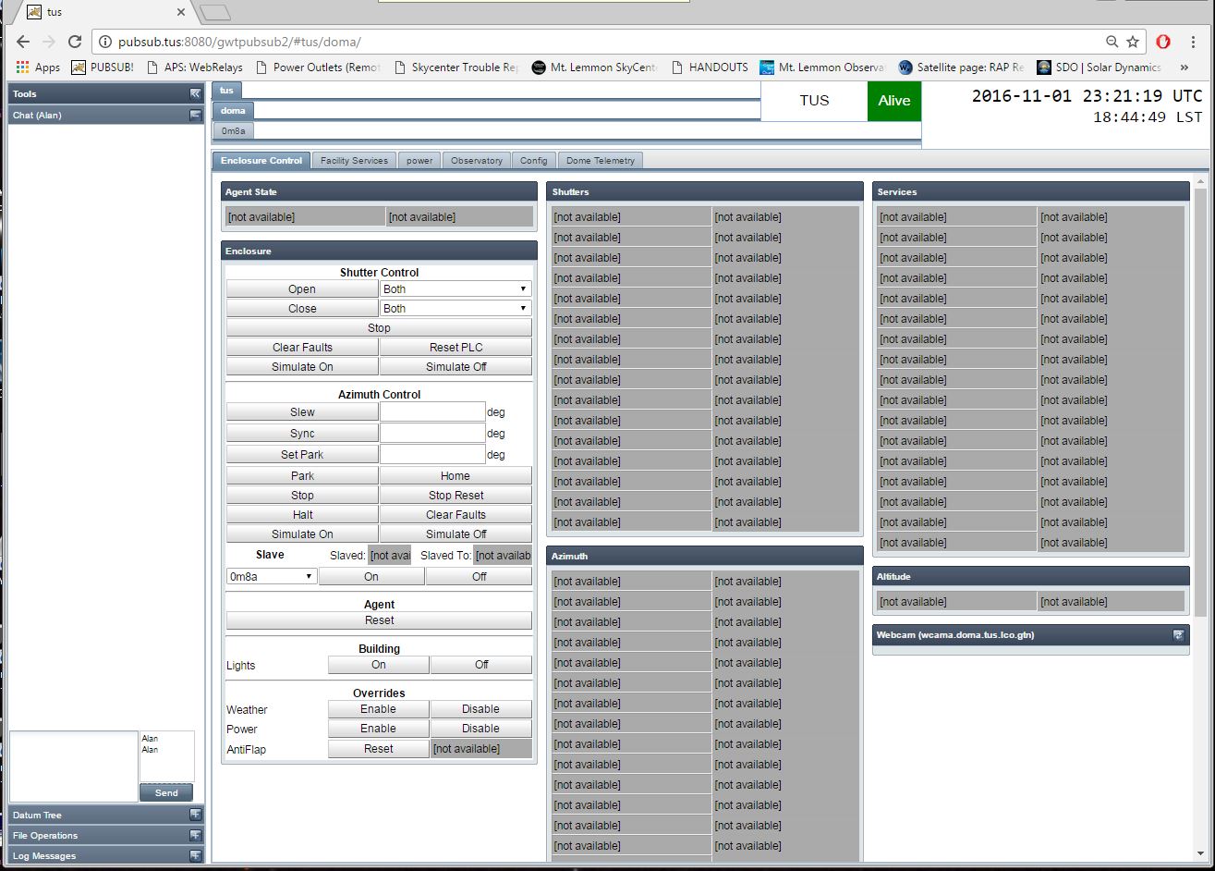Image resolution: width=1215 pixels, height=871 pixels.
Task: Switch to the Facility Services tab
Action: [x=354, y=161]
